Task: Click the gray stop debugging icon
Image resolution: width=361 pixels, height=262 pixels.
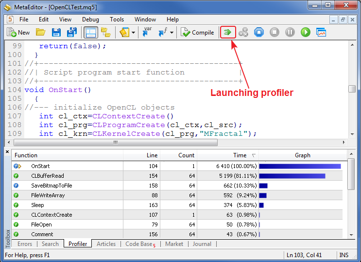Action: (x=275, y=32)
